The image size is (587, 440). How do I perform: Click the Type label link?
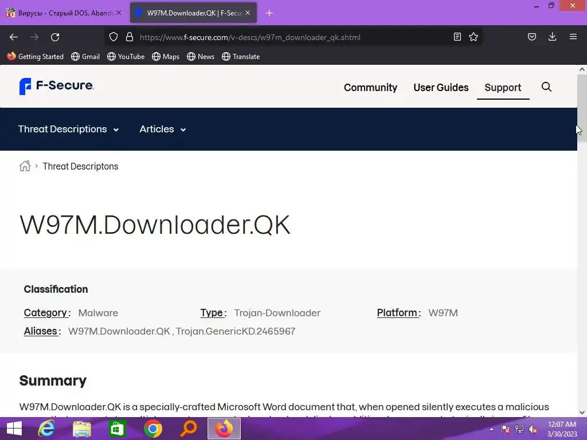coord(212,313)
